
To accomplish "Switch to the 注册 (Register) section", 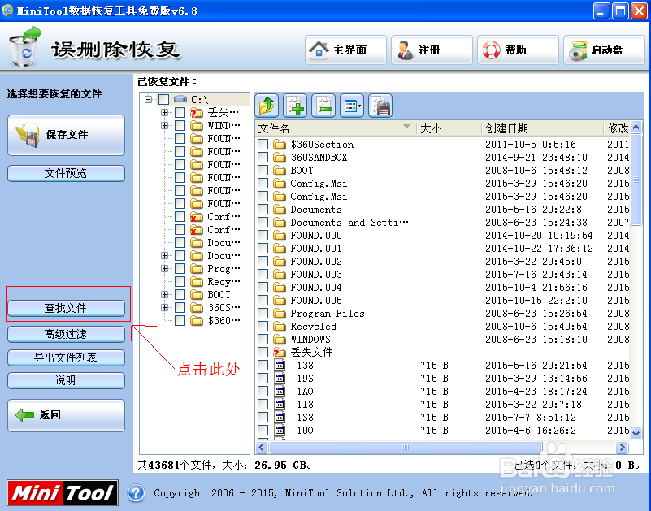I will (432, 50).
